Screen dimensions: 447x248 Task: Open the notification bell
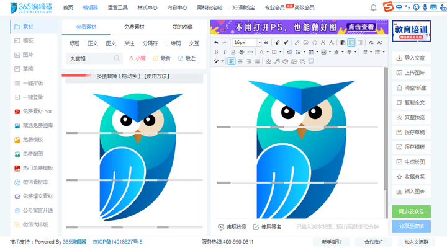[373, 7]
